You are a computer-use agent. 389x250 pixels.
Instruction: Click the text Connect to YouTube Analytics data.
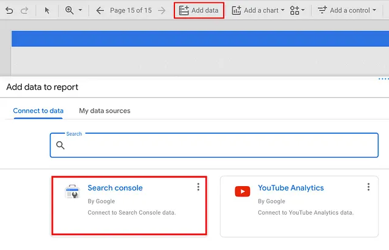(x=306, y=212)
